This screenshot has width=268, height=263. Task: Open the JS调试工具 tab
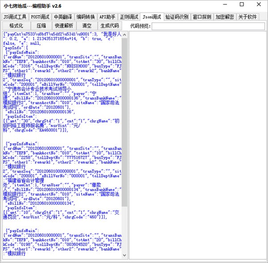tap(15, 17)
